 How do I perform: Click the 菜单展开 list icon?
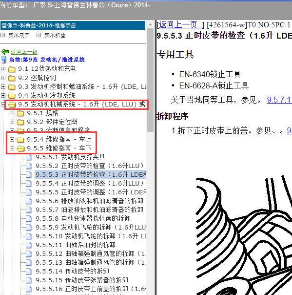coord(2,35)
